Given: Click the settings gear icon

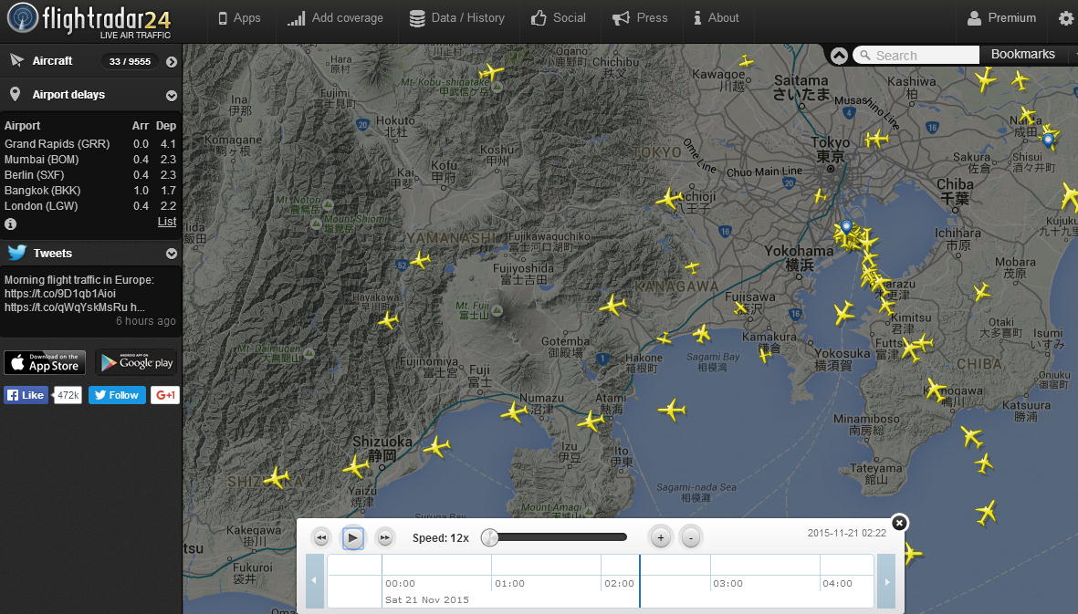Looking at the screenshot, I should [1065, 18].
